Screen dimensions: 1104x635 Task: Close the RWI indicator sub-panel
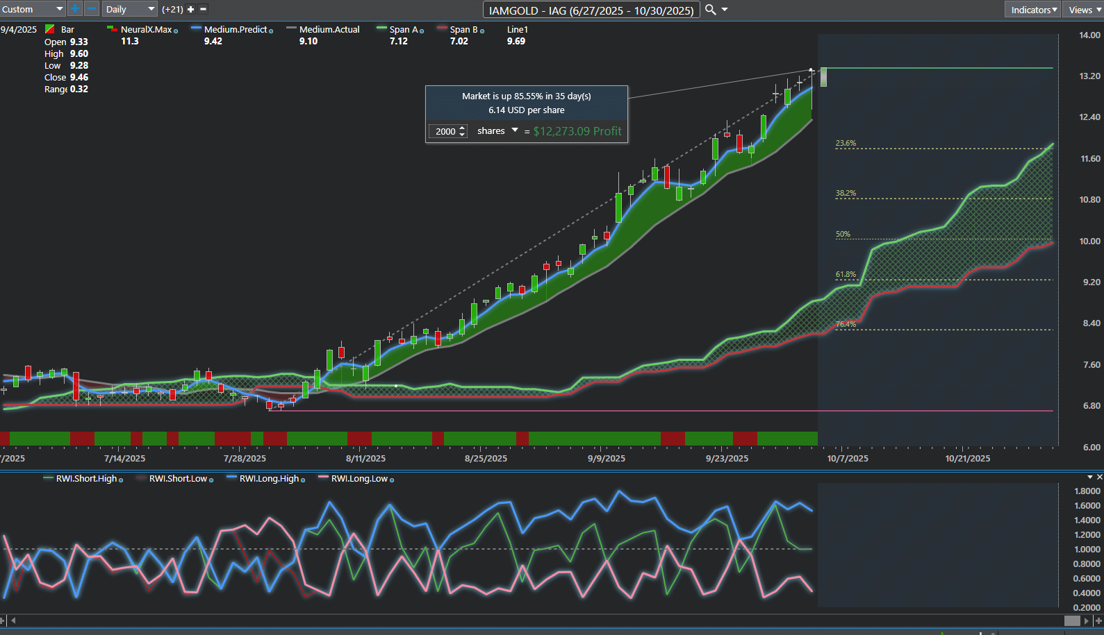coord(1099,477)
